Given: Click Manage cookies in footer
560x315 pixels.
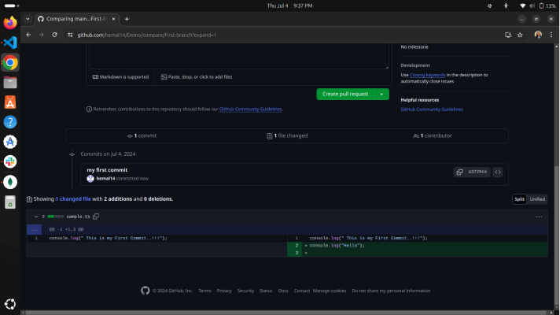Looking at the screenshot, I should [330, 291].
